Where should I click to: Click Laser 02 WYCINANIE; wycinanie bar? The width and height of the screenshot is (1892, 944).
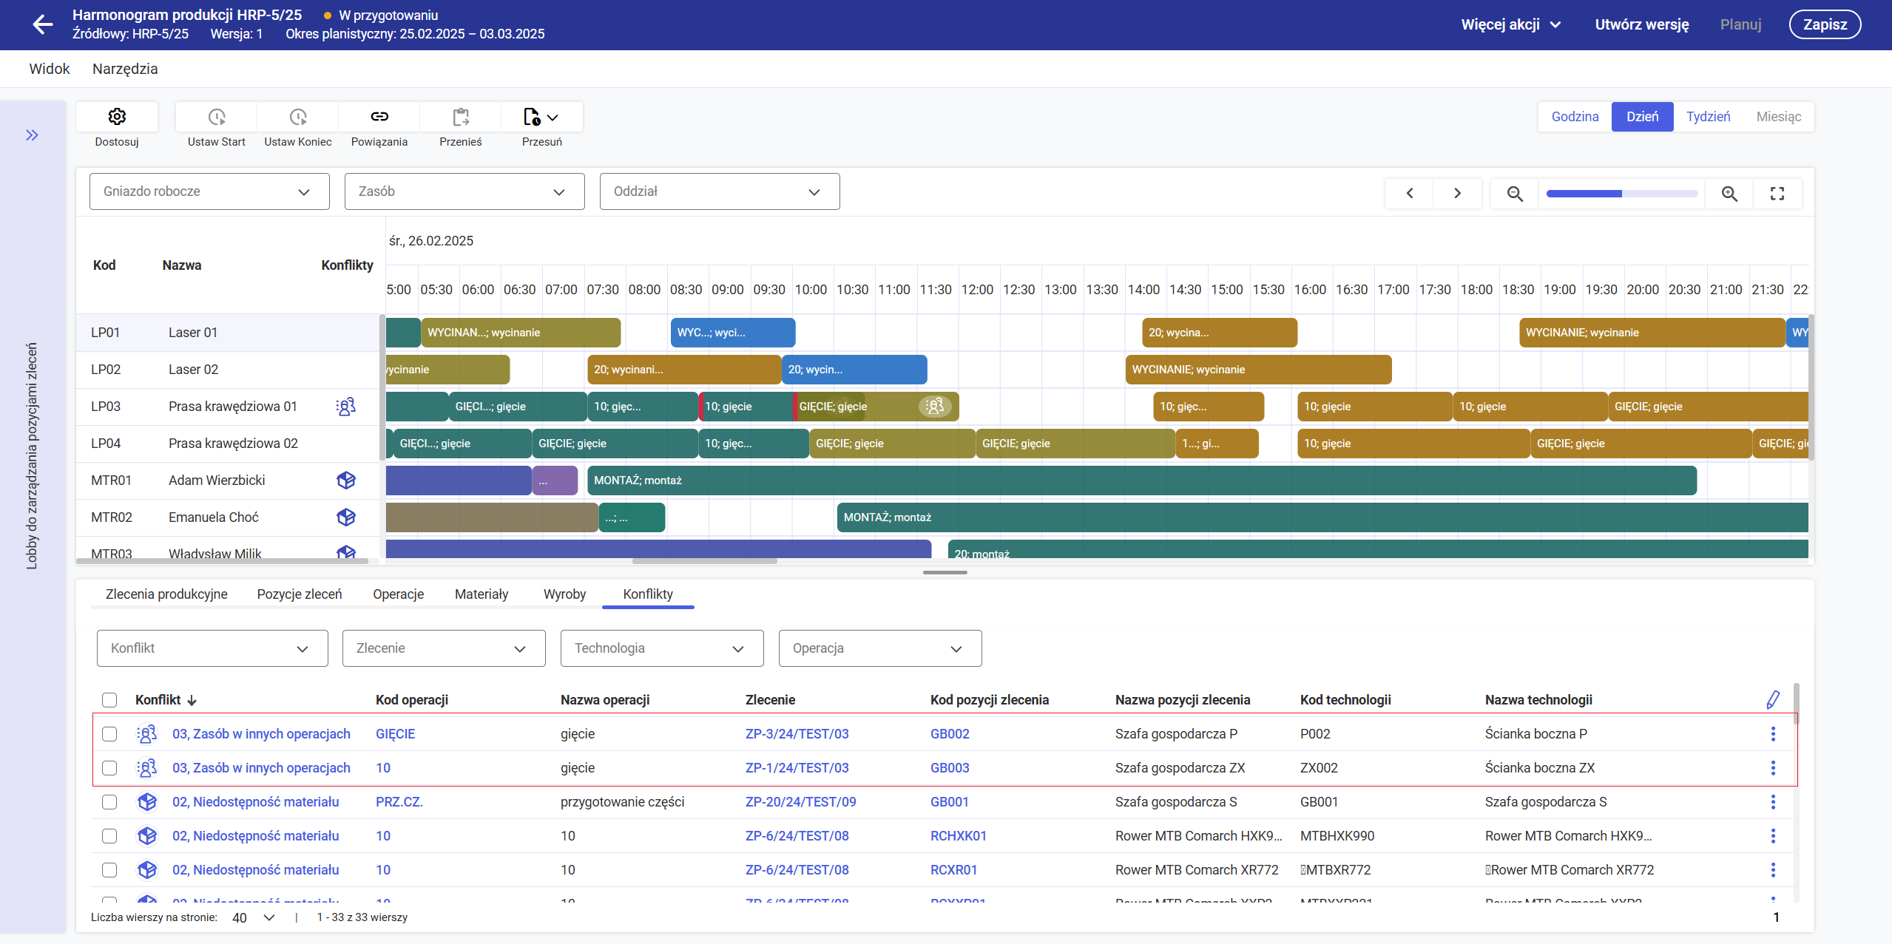pos(1258,370)
